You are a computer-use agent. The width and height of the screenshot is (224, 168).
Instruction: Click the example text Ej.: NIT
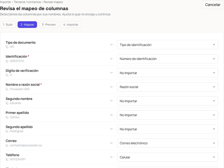point(10,47)
